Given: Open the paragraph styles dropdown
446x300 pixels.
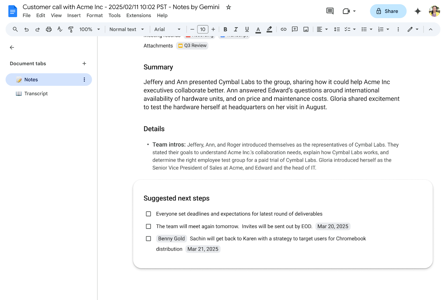Looking at the screenshot, I should pyautogui.click(x=126, y=29).
